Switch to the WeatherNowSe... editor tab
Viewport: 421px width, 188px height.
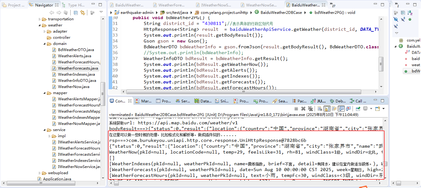[x=261, y=5]
